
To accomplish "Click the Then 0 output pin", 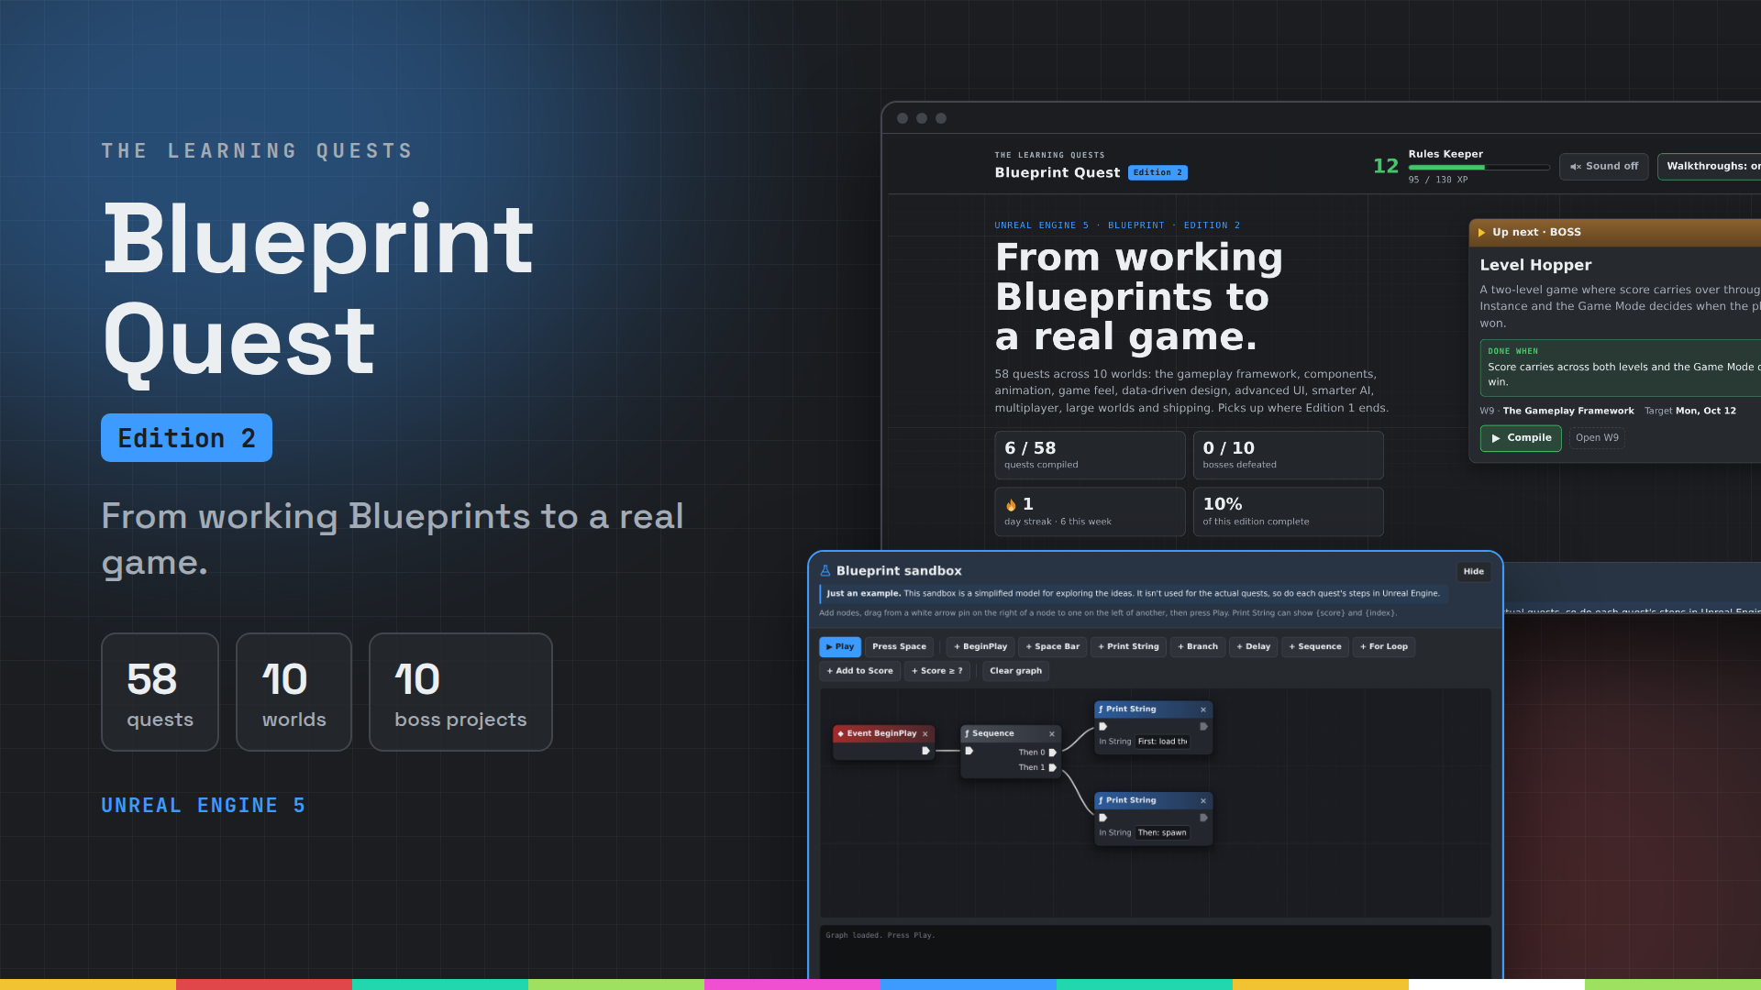I will pyautogui.click(x=1053, y=753).
